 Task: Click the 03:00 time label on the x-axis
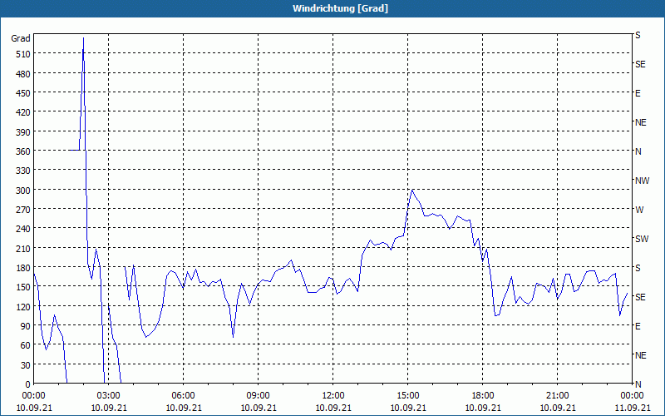(x=109, y=396)
